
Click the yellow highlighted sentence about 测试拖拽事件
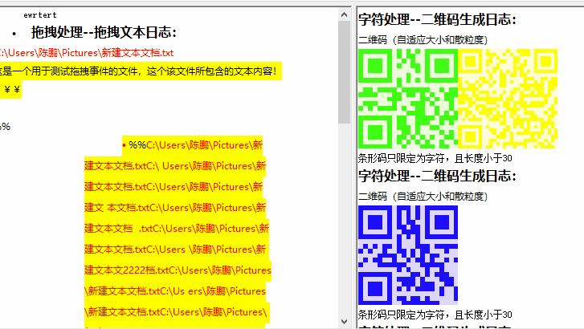tap(138, 71)
